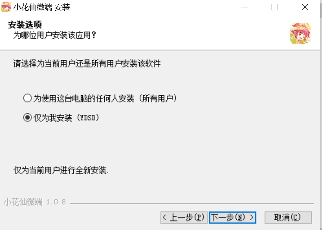Click the 请选择为当前用户还是所有用户 instruction text
Viewport: 322px width, 230px height.
pyautogui.click(x=87, y=63)
